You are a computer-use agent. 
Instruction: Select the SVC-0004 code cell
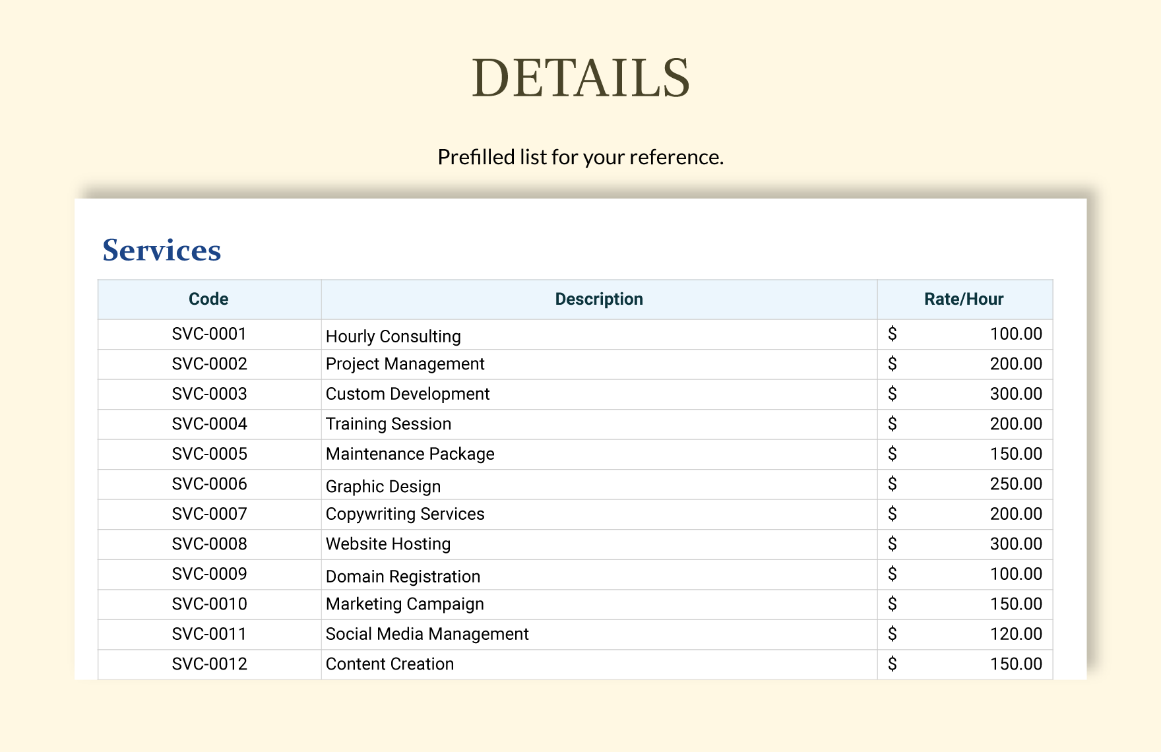pyautogui.click(x=209, y=424)
